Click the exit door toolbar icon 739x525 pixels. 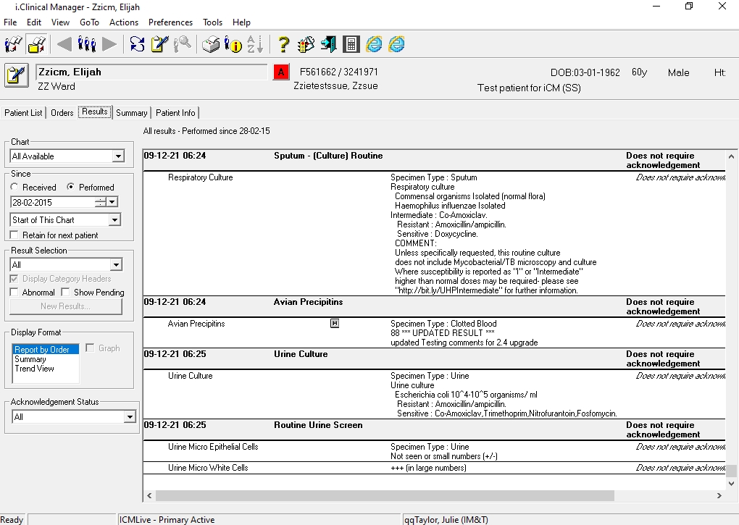pos(328,44)
